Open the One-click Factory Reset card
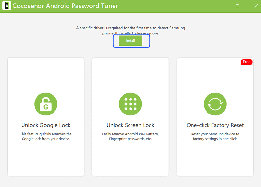The image size is (261, 187). click(215, 117)
